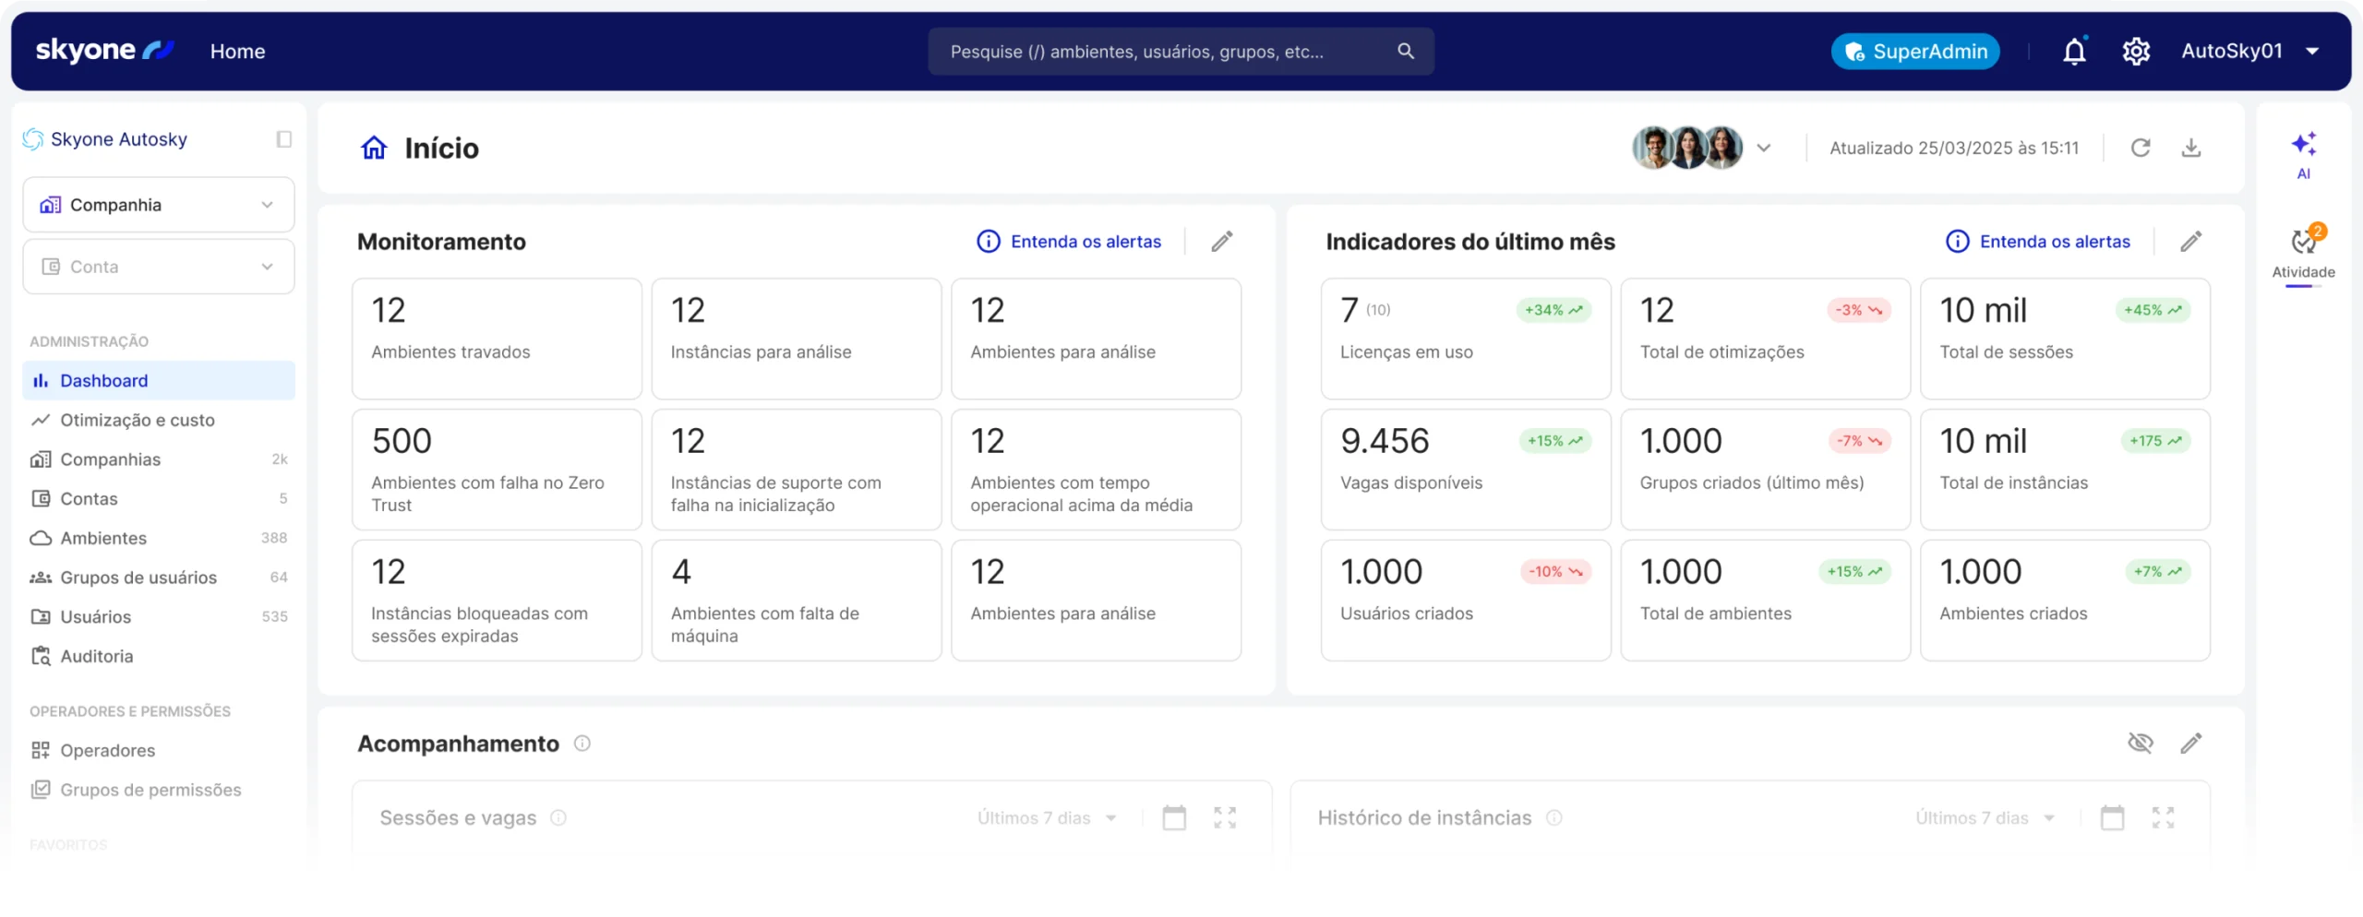2363x917 pixels.
Task: Expand Sessões e vagas chart fullscreen
Action: [1225, 817]
